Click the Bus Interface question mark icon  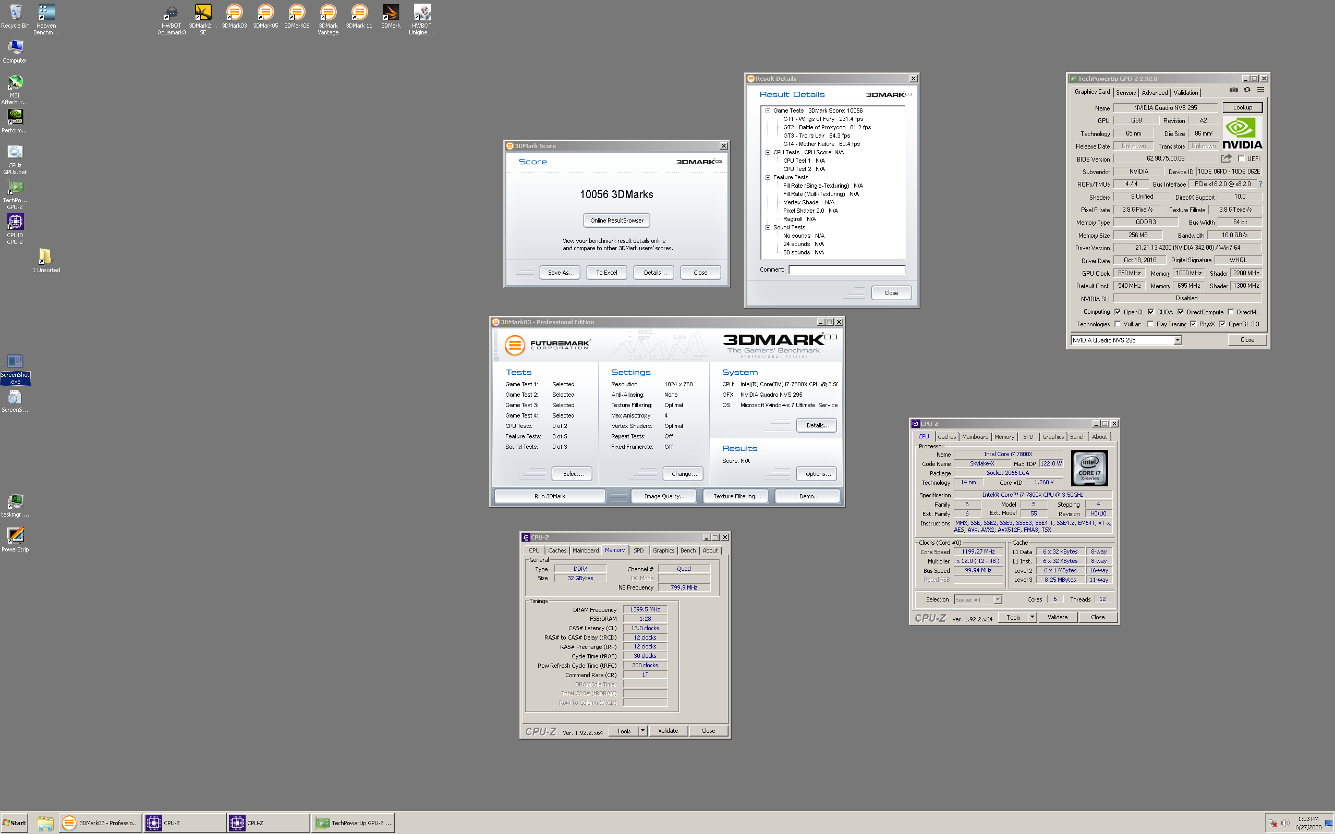click(x=1260, y=183)
